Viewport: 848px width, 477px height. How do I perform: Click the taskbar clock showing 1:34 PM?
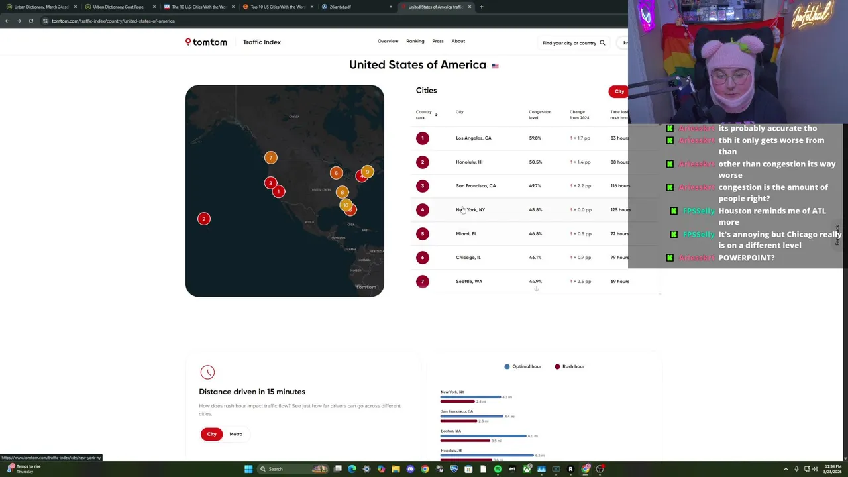tap(833, 469)
